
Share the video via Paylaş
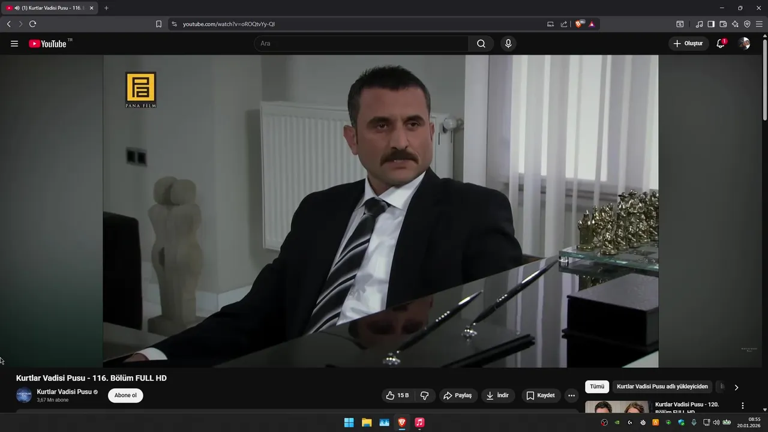(x=457, y=395)
